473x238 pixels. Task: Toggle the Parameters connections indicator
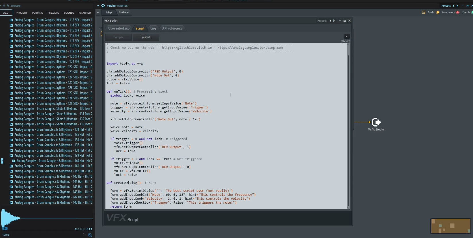(x=457, y=12)
